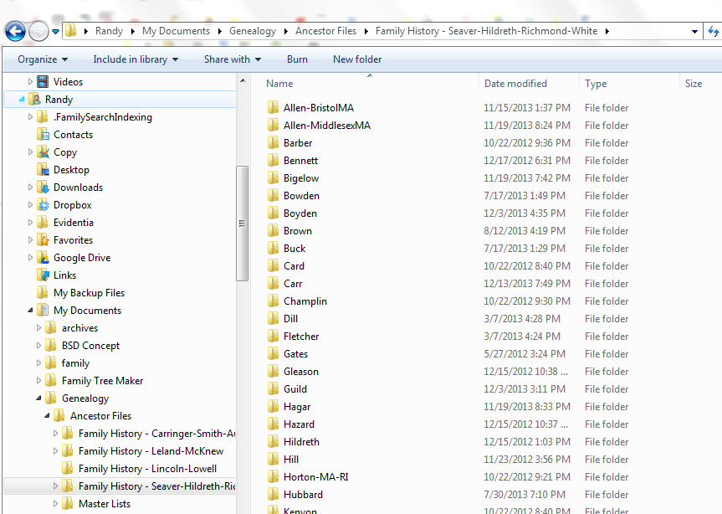Click the Burn toolbar button
This screenshot has width=722, height=514.
click(x=300, y=59)
